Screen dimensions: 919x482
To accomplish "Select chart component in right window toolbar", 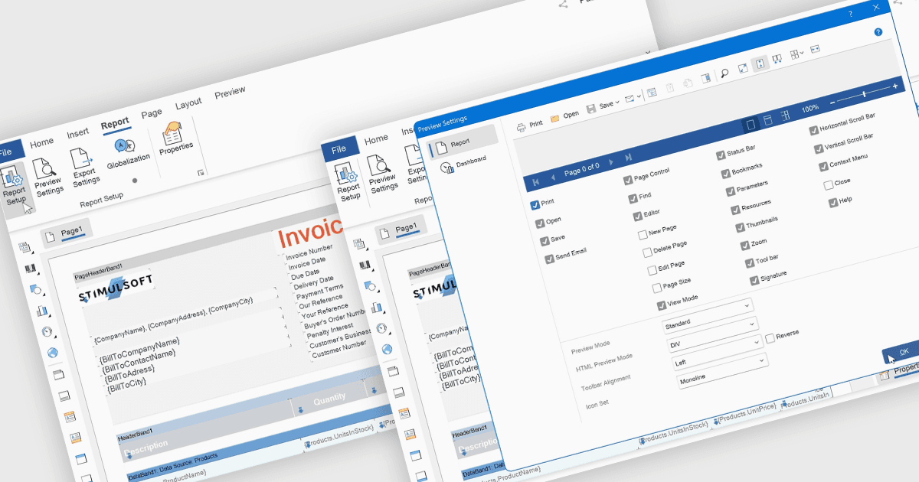I will click(x=376, y=308).
